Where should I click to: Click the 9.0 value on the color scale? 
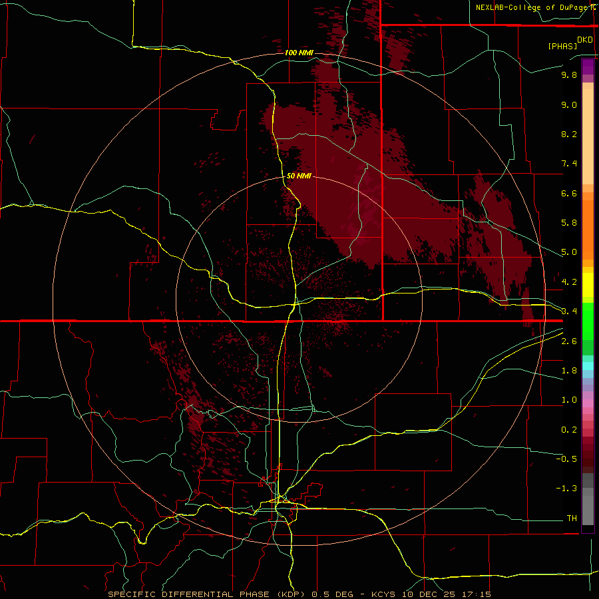click(x=569, y=104)
